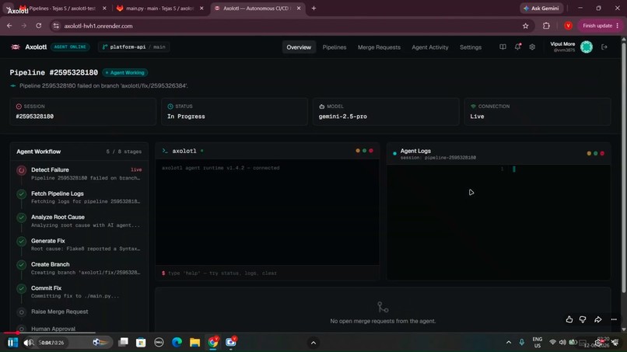Viewport: 627px width, 352px height.
Task: Click the Finish update button
Action: (x=601, y=26)
